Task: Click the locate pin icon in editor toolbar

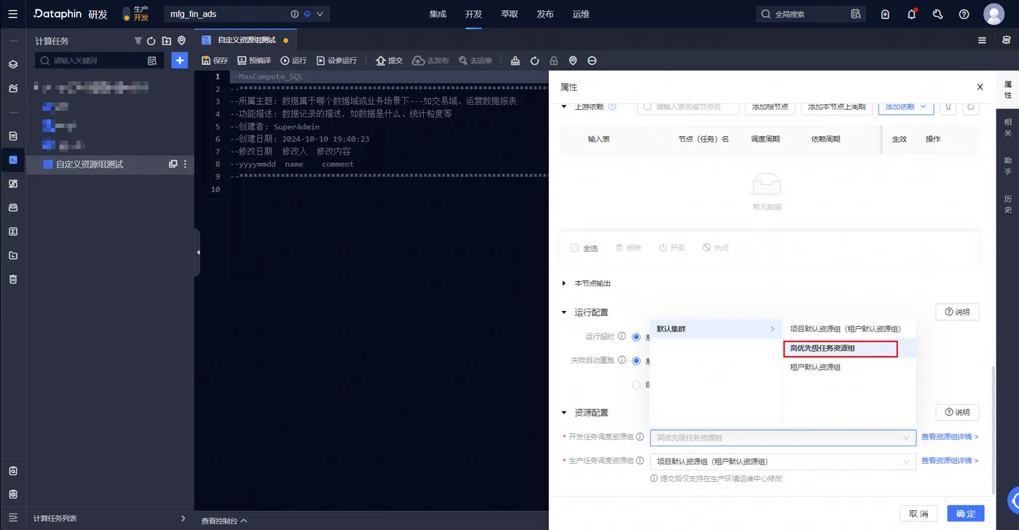Action: [573, 60]
